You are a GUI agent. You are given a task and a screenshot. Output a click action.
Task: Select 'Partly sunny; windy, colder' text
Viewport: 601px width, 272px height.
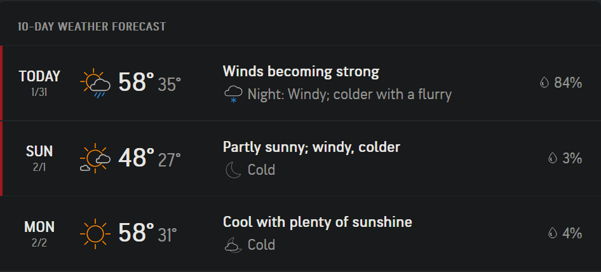[x=311, y=147]
